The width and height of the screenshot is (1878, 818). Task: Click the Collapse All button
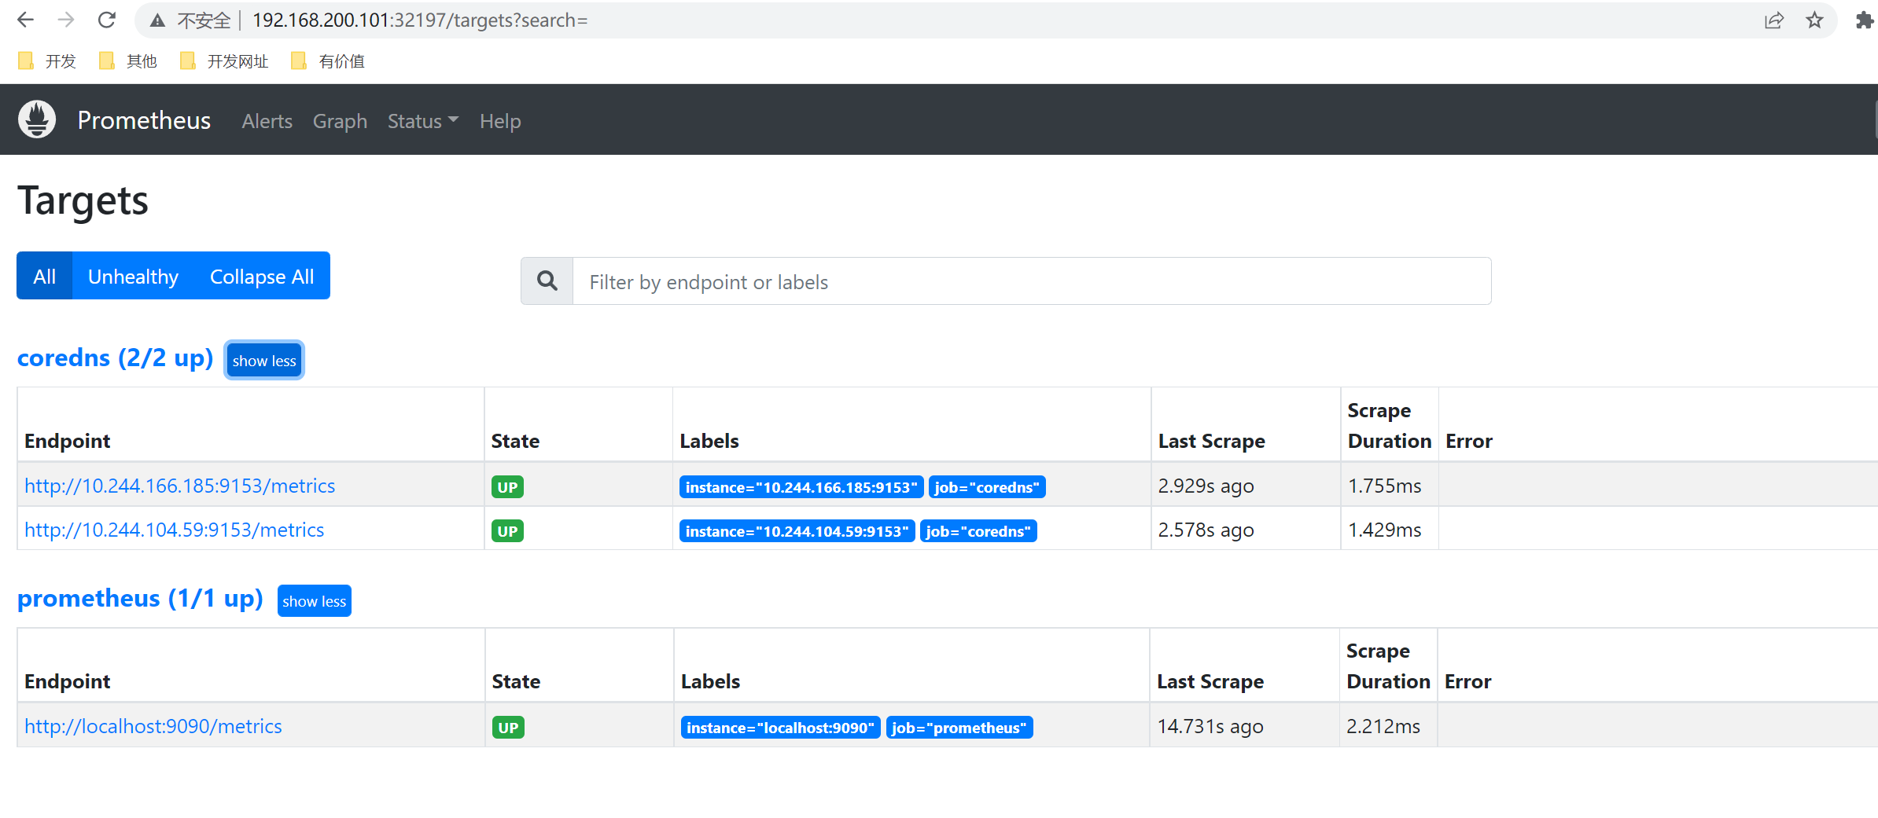point(262,276)
